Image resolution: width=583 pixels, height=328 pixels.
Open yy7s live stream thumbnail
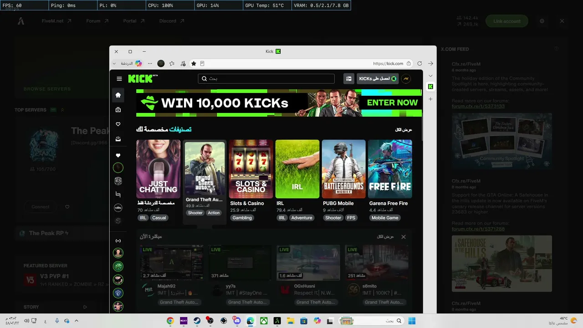coord(240,263)
